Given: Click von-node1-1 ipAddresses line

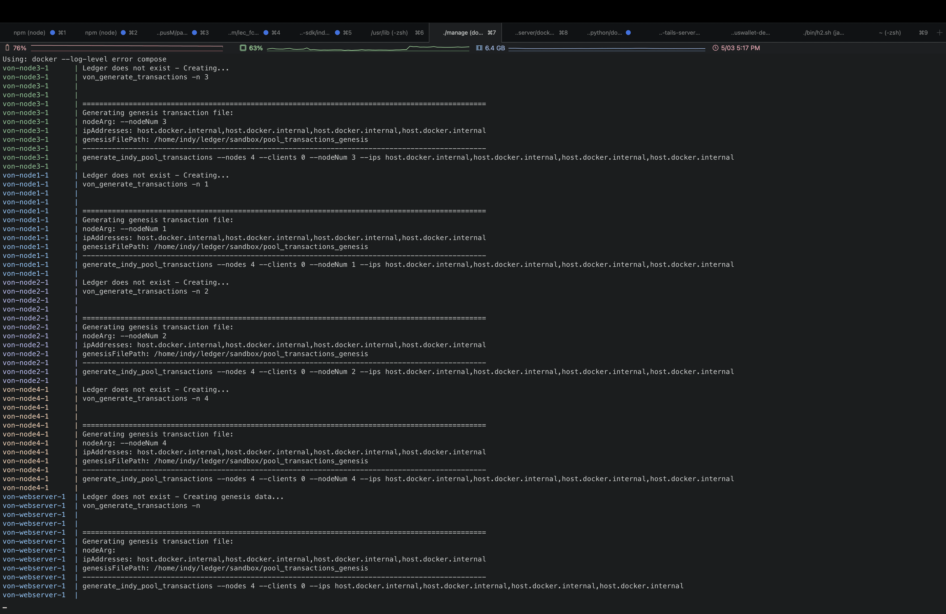Looking at the screenshot, I should [x=284, y=237].
